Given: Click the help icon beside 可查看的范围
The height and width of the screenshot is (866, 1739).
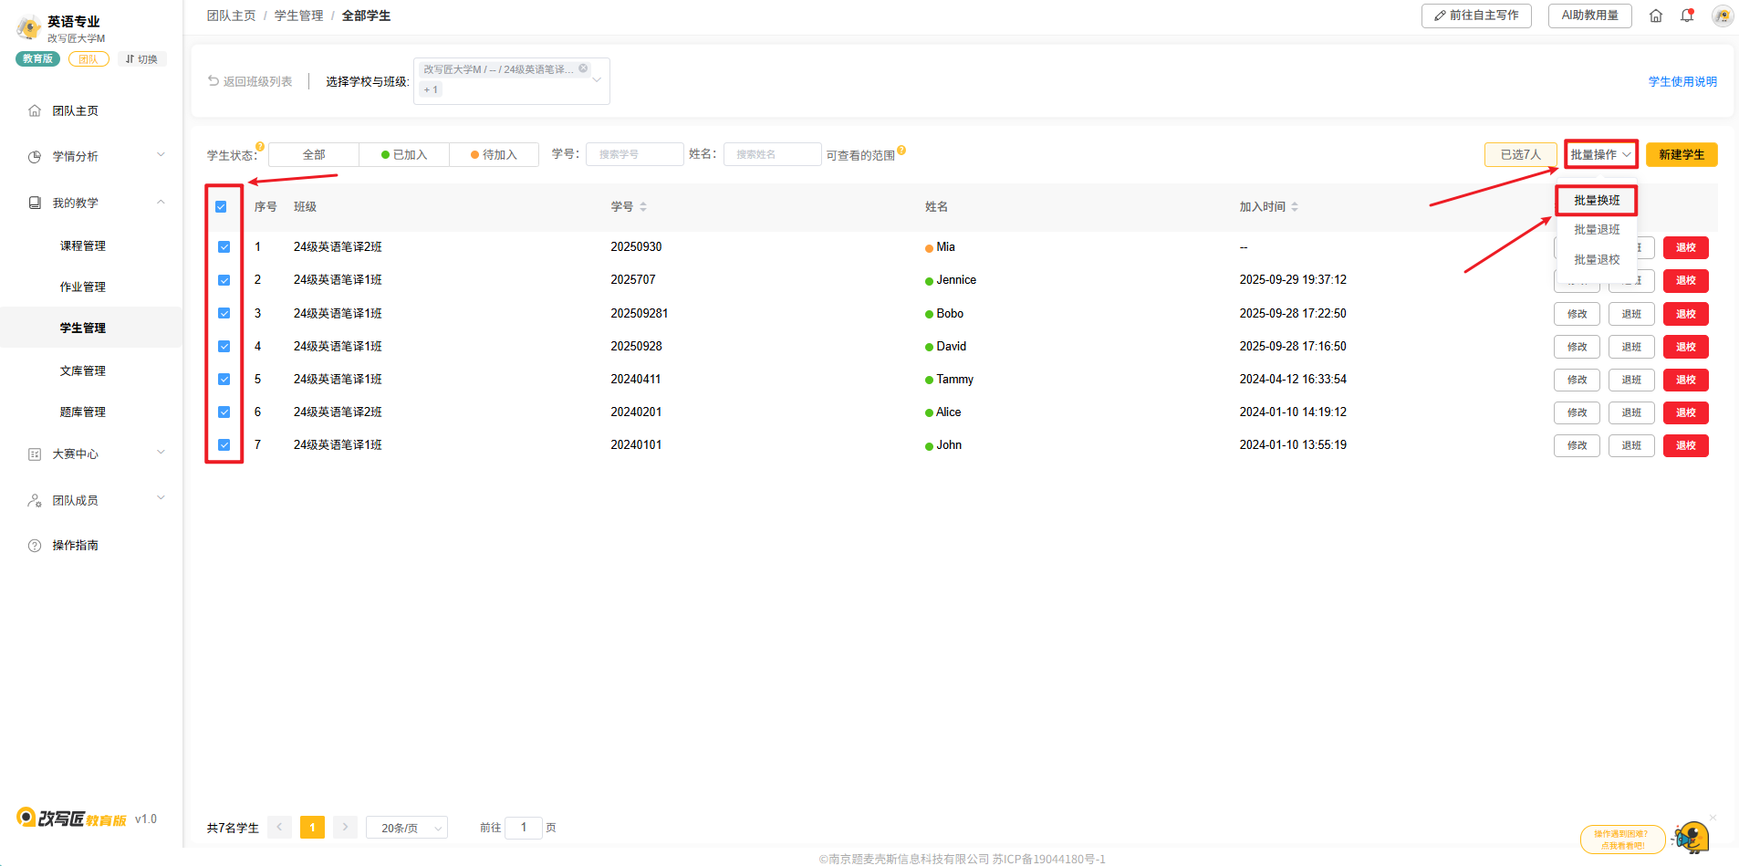Looking at the screenshot, I should click(x=901, y=151).
